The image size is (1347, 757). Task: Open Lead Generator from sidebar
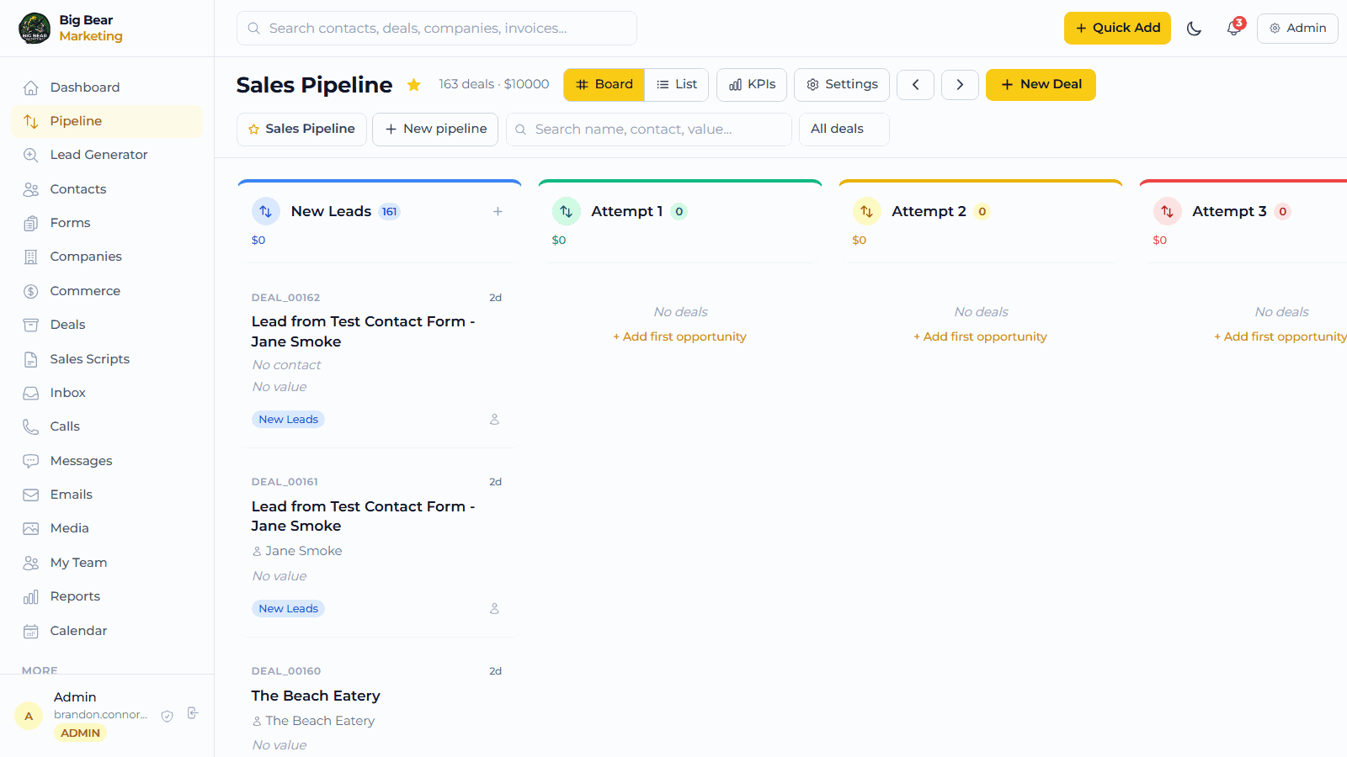(x=107, y=155)
